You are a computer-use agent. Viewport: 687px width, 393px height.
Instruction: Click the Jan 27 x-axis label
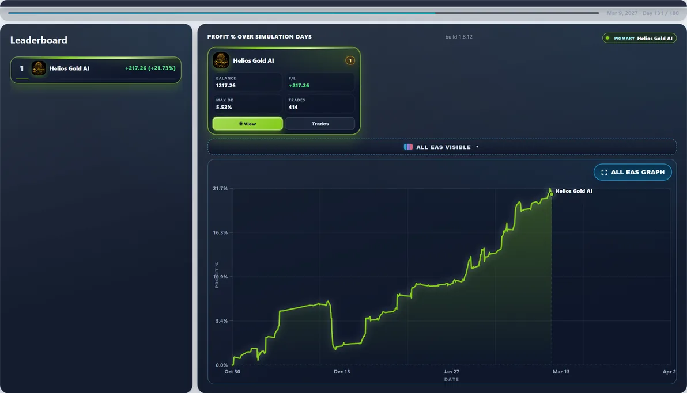tap(451, 372)
